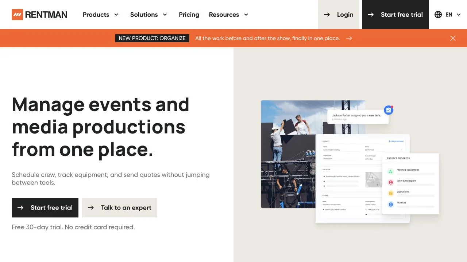
Task: Click the Crew & transport red icon
Action: point(391,182)
